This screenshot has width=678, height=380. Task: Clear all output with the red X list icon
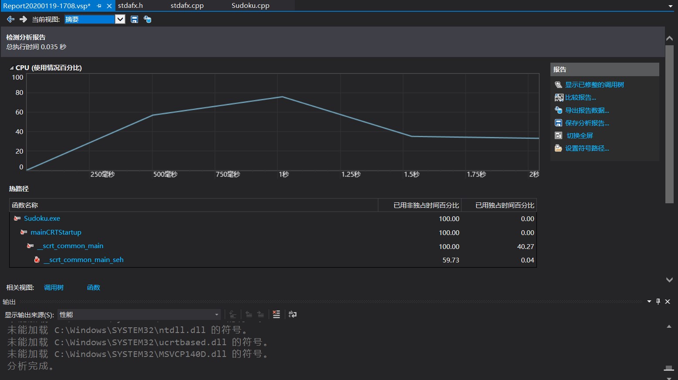tap(276, 314)
